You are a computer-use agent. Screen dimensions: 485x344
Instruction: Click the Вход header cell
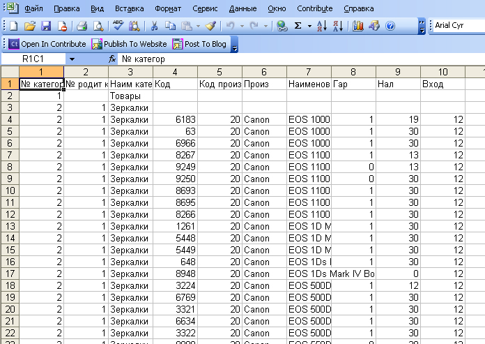coord(442,84)
